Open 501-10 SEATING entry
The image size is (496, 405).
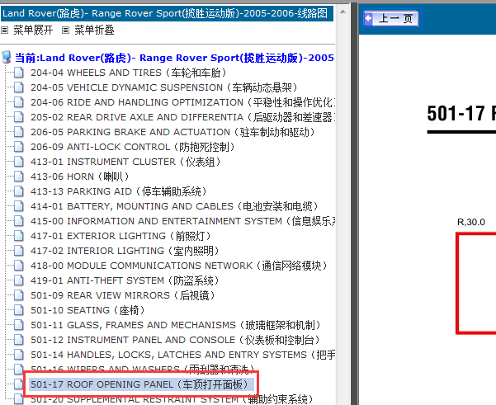87,310
